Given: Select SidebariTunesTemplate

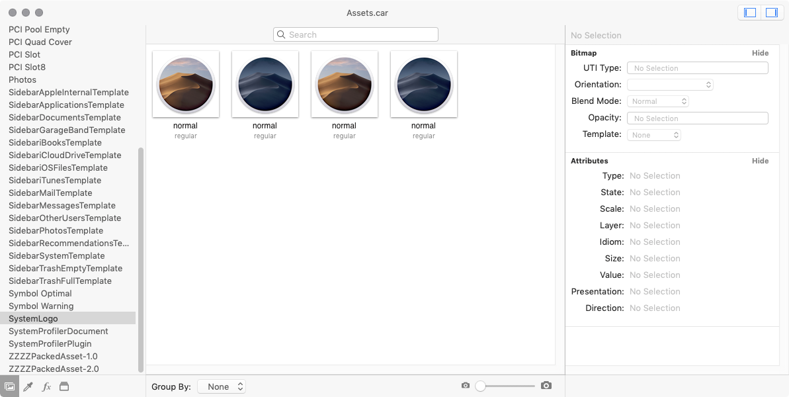Looking at the screenshot, I should pos(55,180).
